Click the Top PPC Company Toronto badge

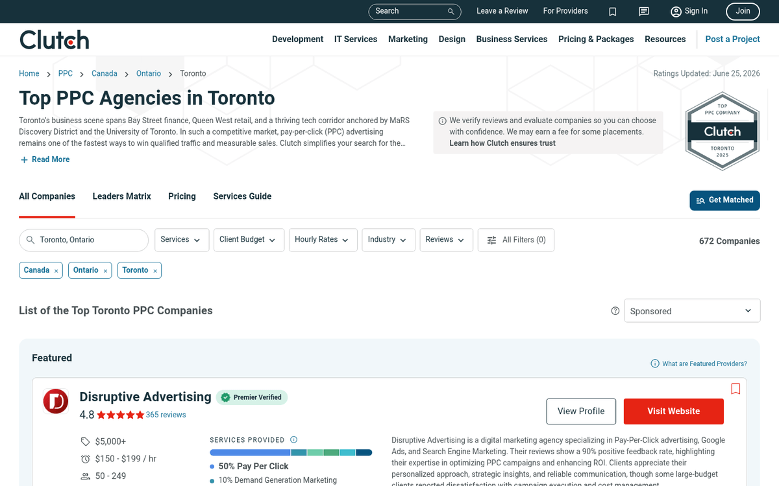pyautogui.click(x=722, y=132)
